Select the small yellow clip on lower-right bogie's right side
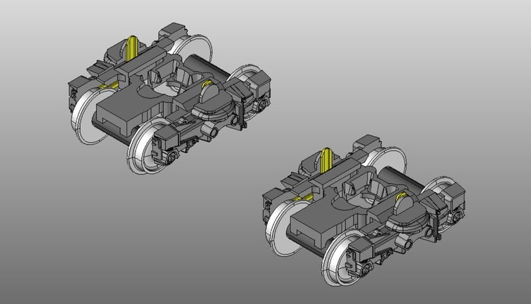The width and height of the screenshot is (531, 304). click(x=400, y=196)
